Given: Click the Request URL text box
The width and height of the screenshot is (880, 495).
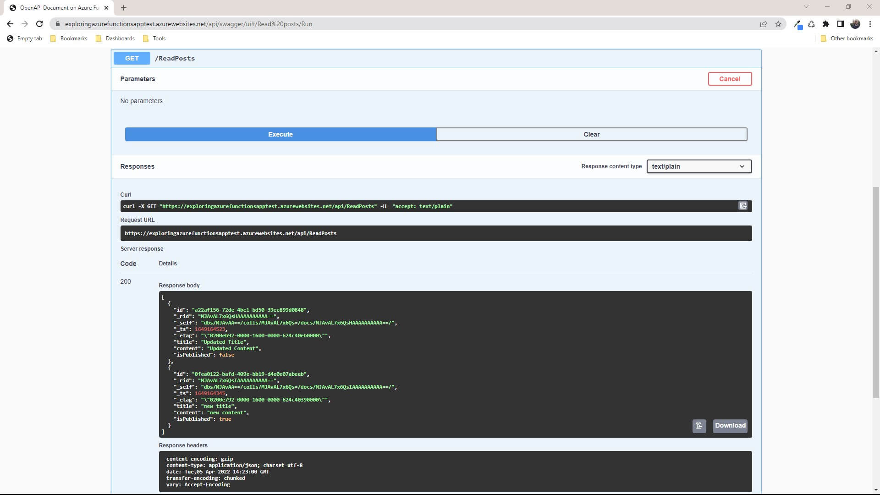Looking at the screenshot, I should click(436, 233).
